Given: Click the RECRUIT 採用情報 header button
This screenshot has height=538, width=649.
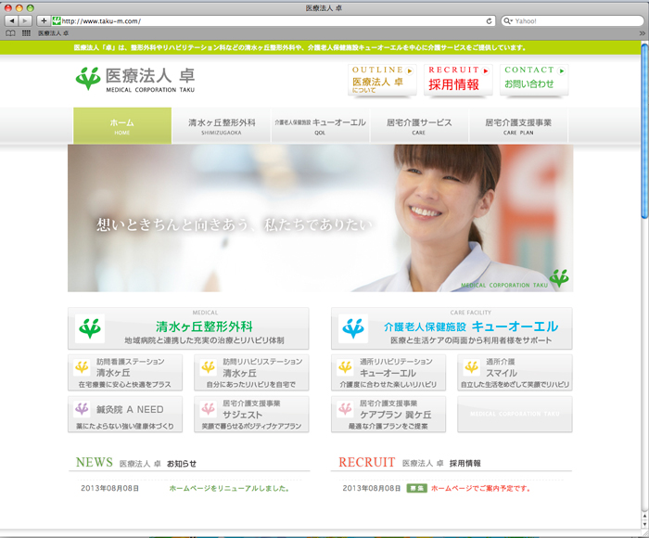Looking at the screenshot, I should tap(458, 79).
